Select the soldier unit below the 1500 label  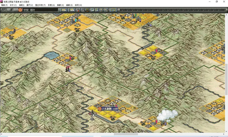pyautogui.click(x=92, y=113)
